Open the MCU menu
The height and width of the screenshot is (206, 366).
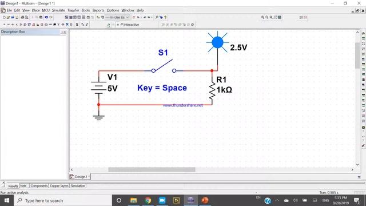tap(46, 10)
